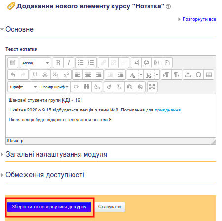
Task: Center align the paragraph
Action: coord(88,75)
